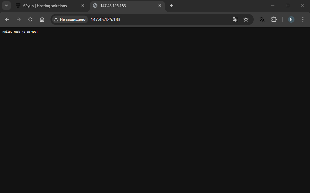The image size is (310, 193).
Task: Go back to the previous page
Action: 7,19
